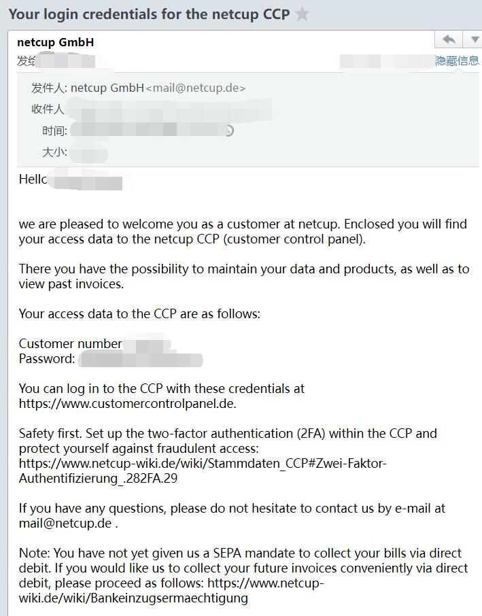
Task: Click the blurred 大小 size value
Action: tap(88, 152)
